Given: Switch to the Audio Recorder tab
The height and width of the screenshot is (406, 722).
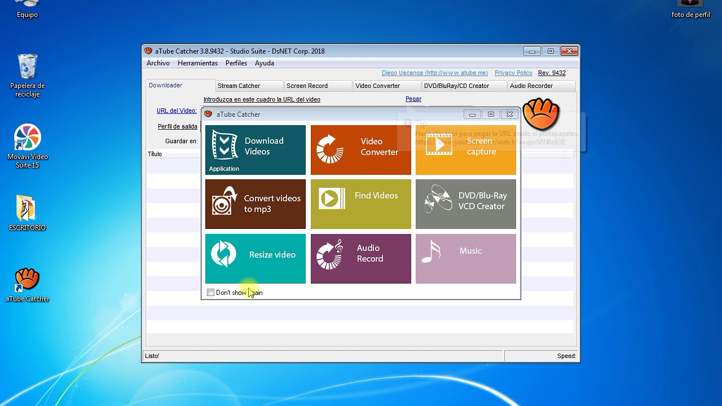Looking at the screenshot, I should coord(541,86).
